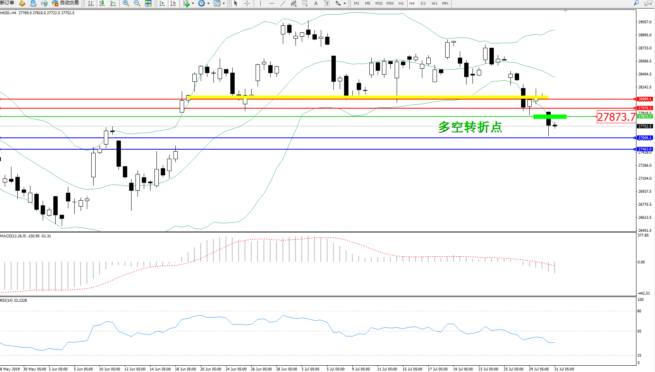Click the yellow horizontal resistance bar

pos(367,97)
